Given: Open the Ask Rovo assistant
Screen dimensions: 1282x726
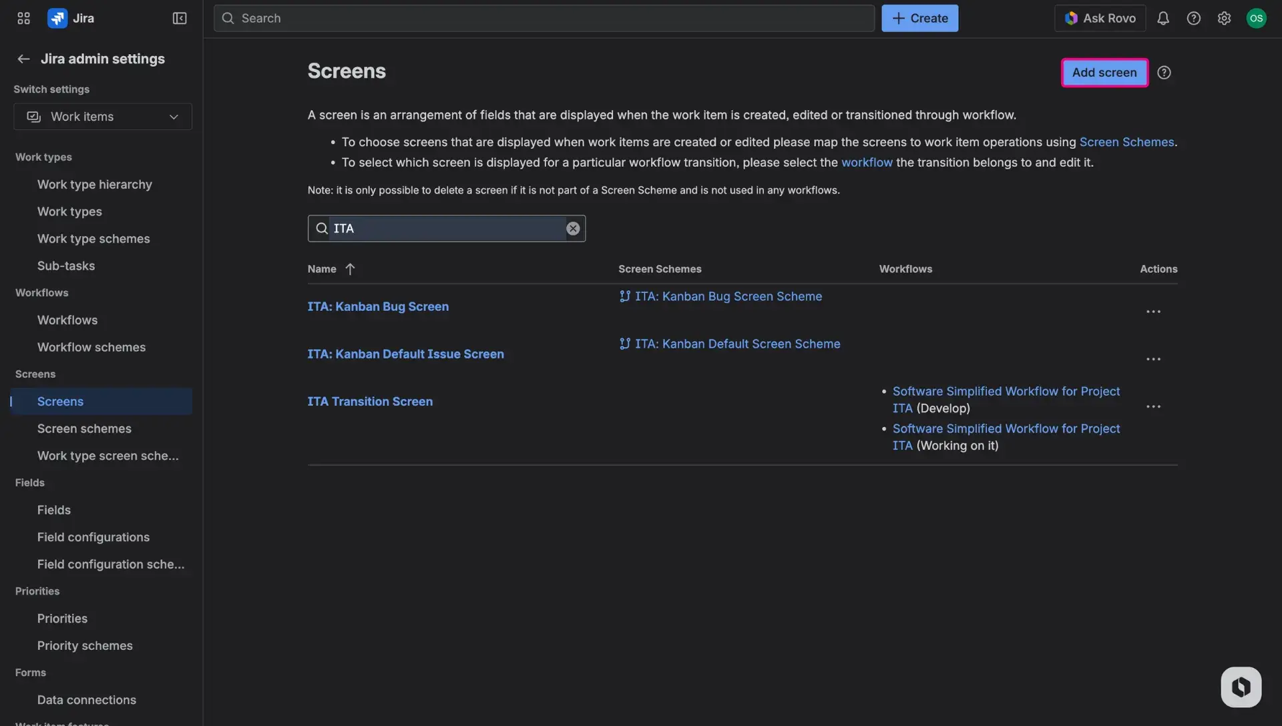Looking at the screenshot, I should (x=1100, y=18).
